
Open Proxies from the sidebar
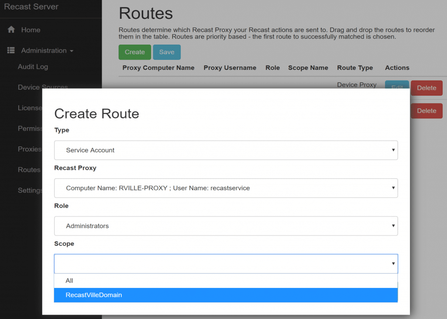(30, 149)
